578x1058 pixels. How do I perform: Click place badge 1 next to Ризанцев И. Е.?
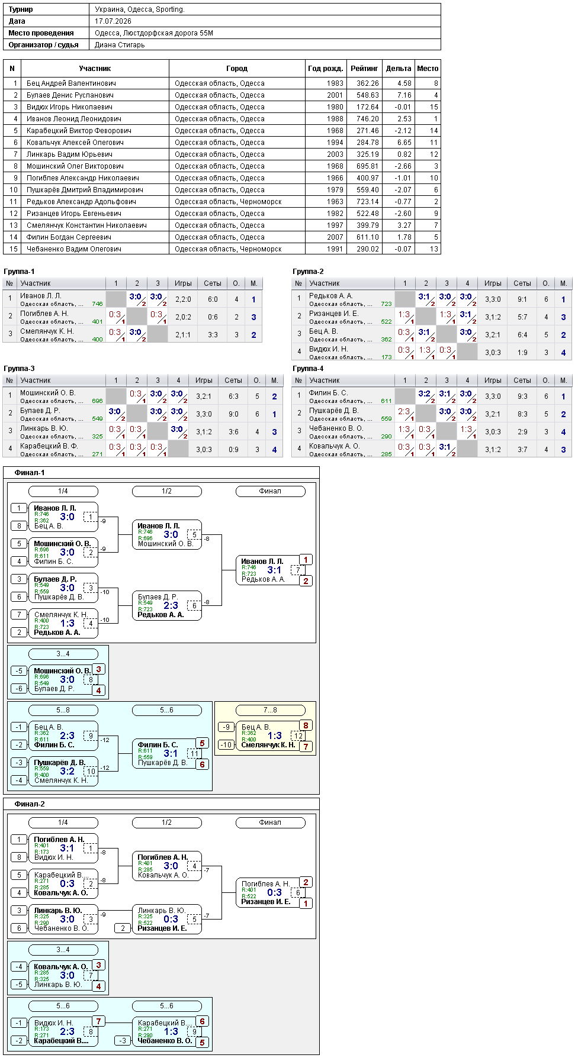pyautogui.click(x=306, y=904)
